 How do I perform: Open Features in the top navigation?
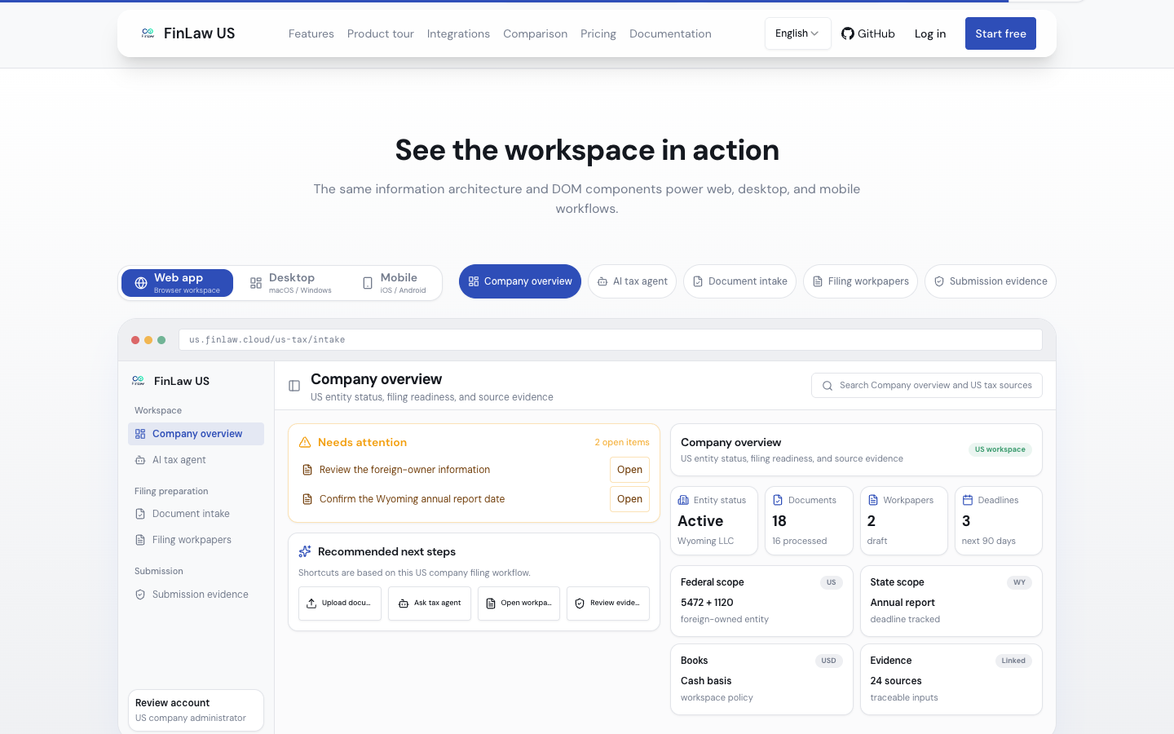311,33
